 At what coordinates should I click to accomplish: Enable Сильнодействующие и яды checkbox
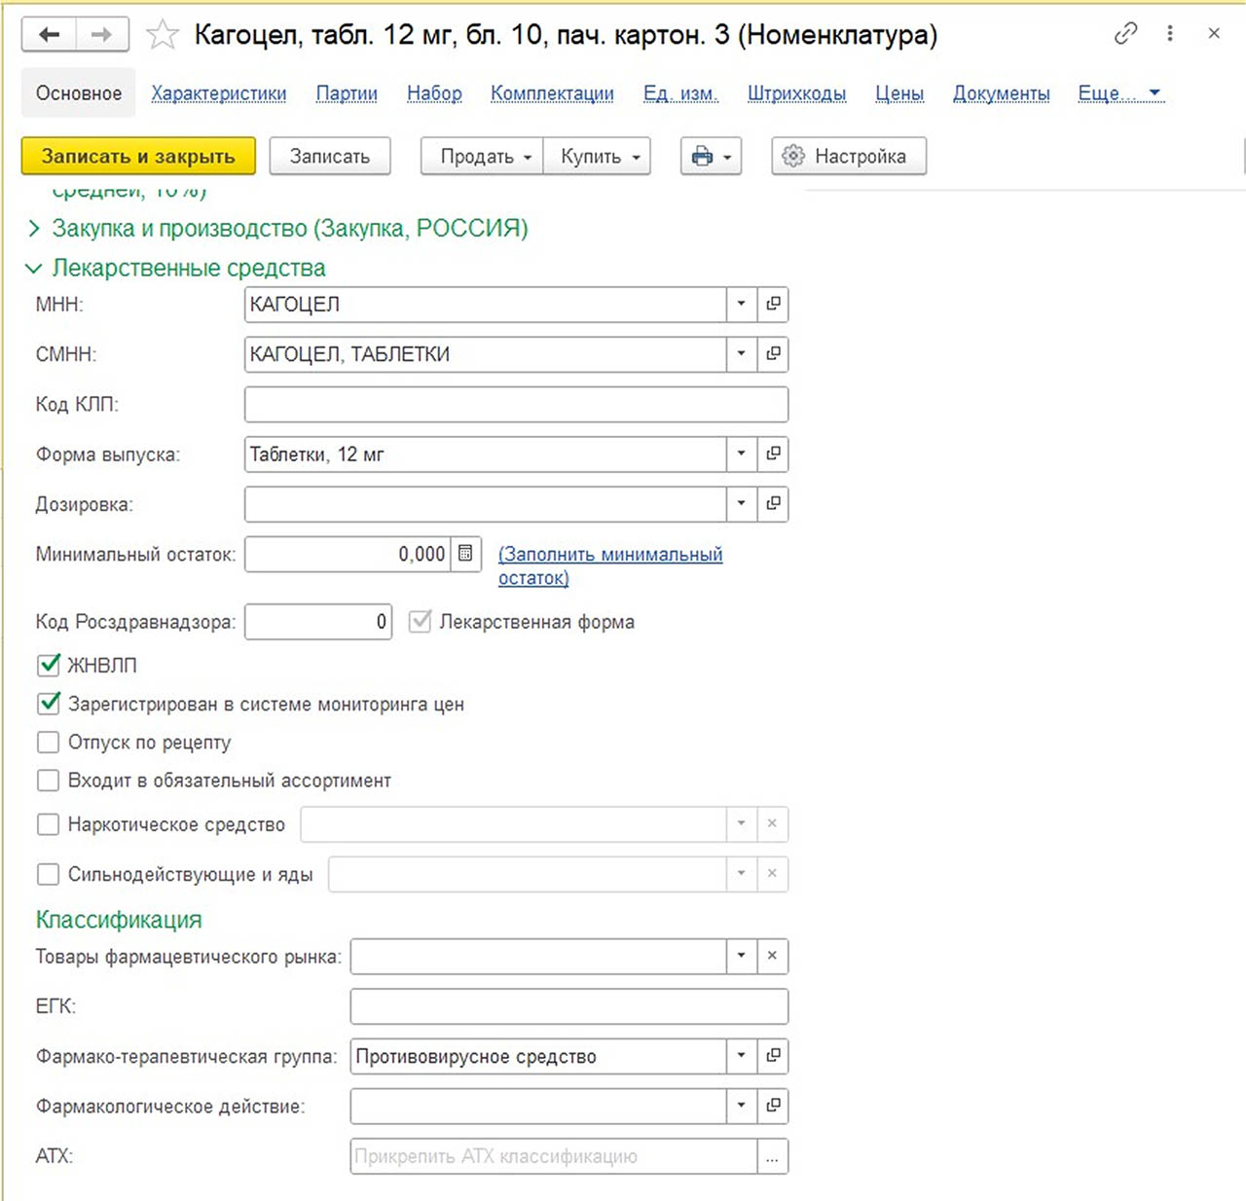click(x=49, y=874)
